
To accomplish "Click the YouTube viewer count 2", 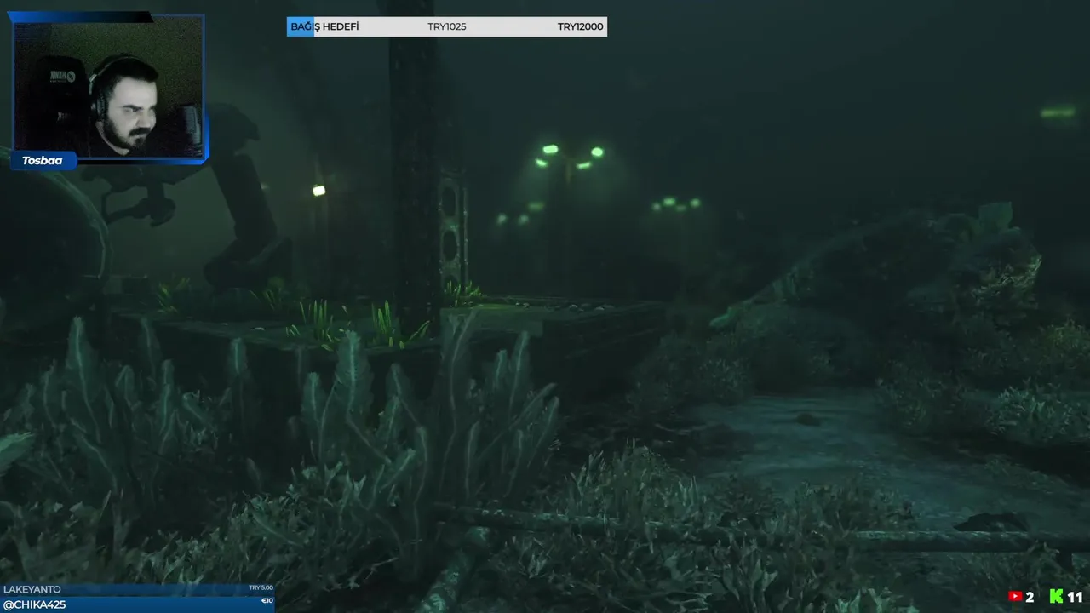I will pyautogui.click(x=1030, y=598).
